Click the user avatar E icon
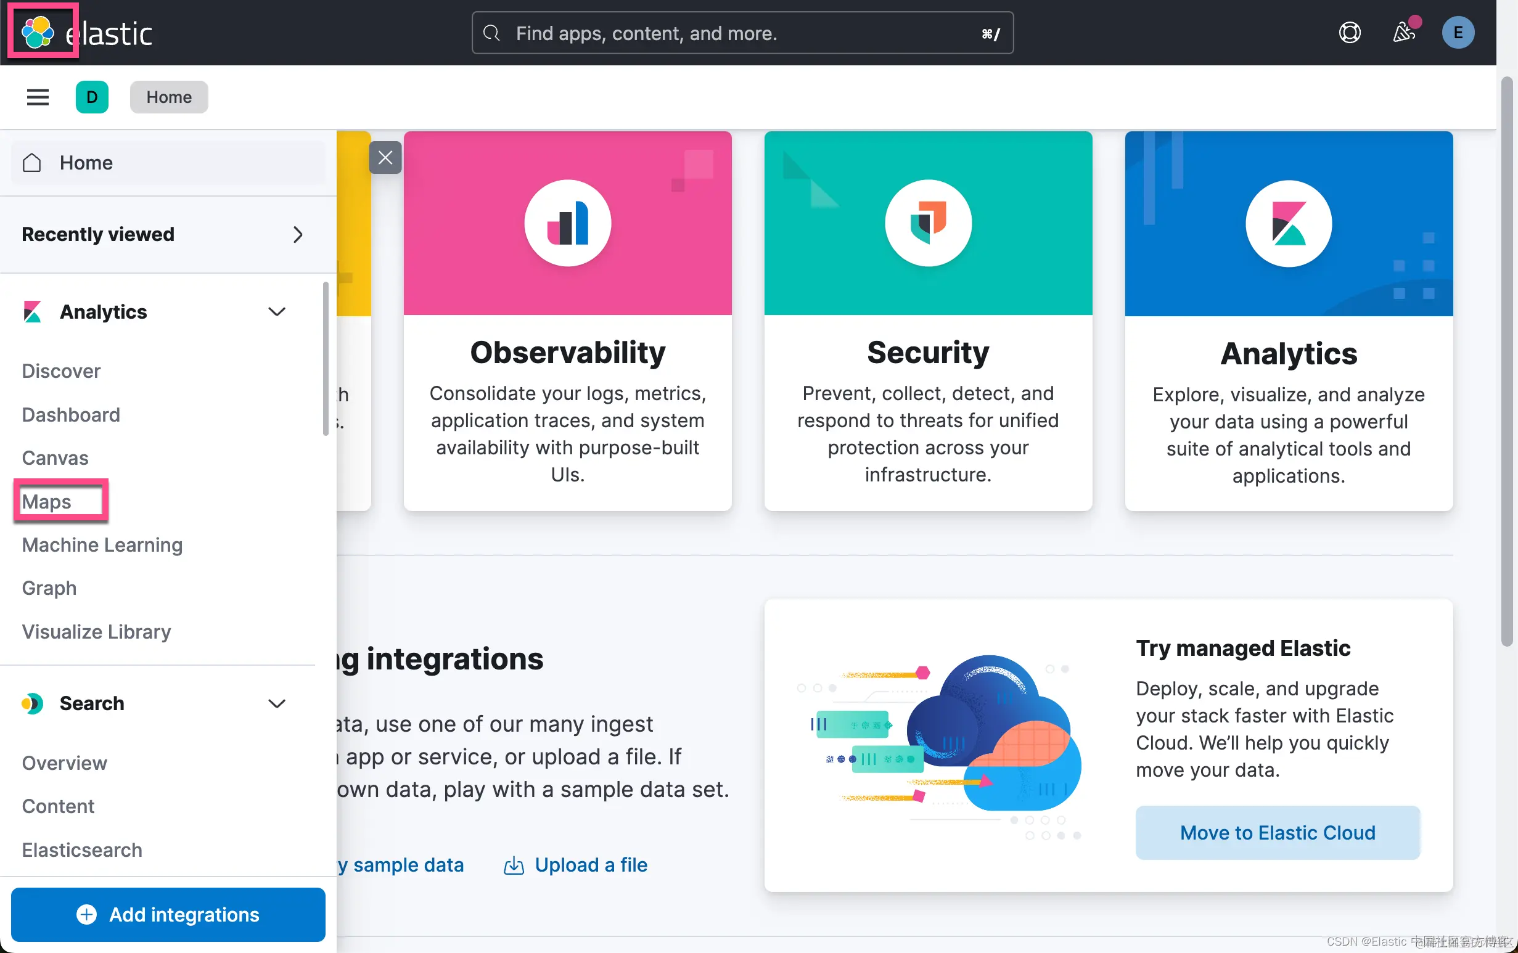Viewport: 1518px width, 953px height. 1458,32
